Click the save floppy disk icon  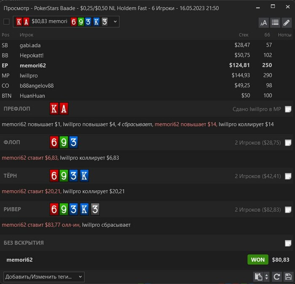point(288,277)
